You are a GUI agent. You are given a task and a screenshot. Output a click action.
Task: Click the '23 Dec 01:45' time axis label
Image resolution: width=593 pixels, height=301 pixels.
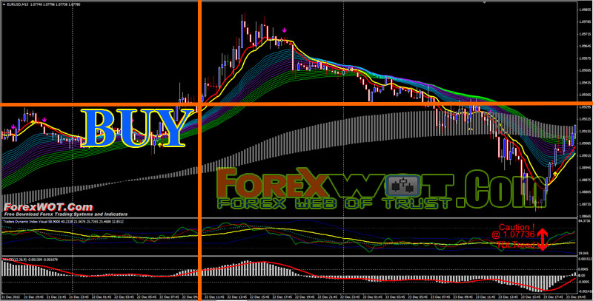(374, 296)
